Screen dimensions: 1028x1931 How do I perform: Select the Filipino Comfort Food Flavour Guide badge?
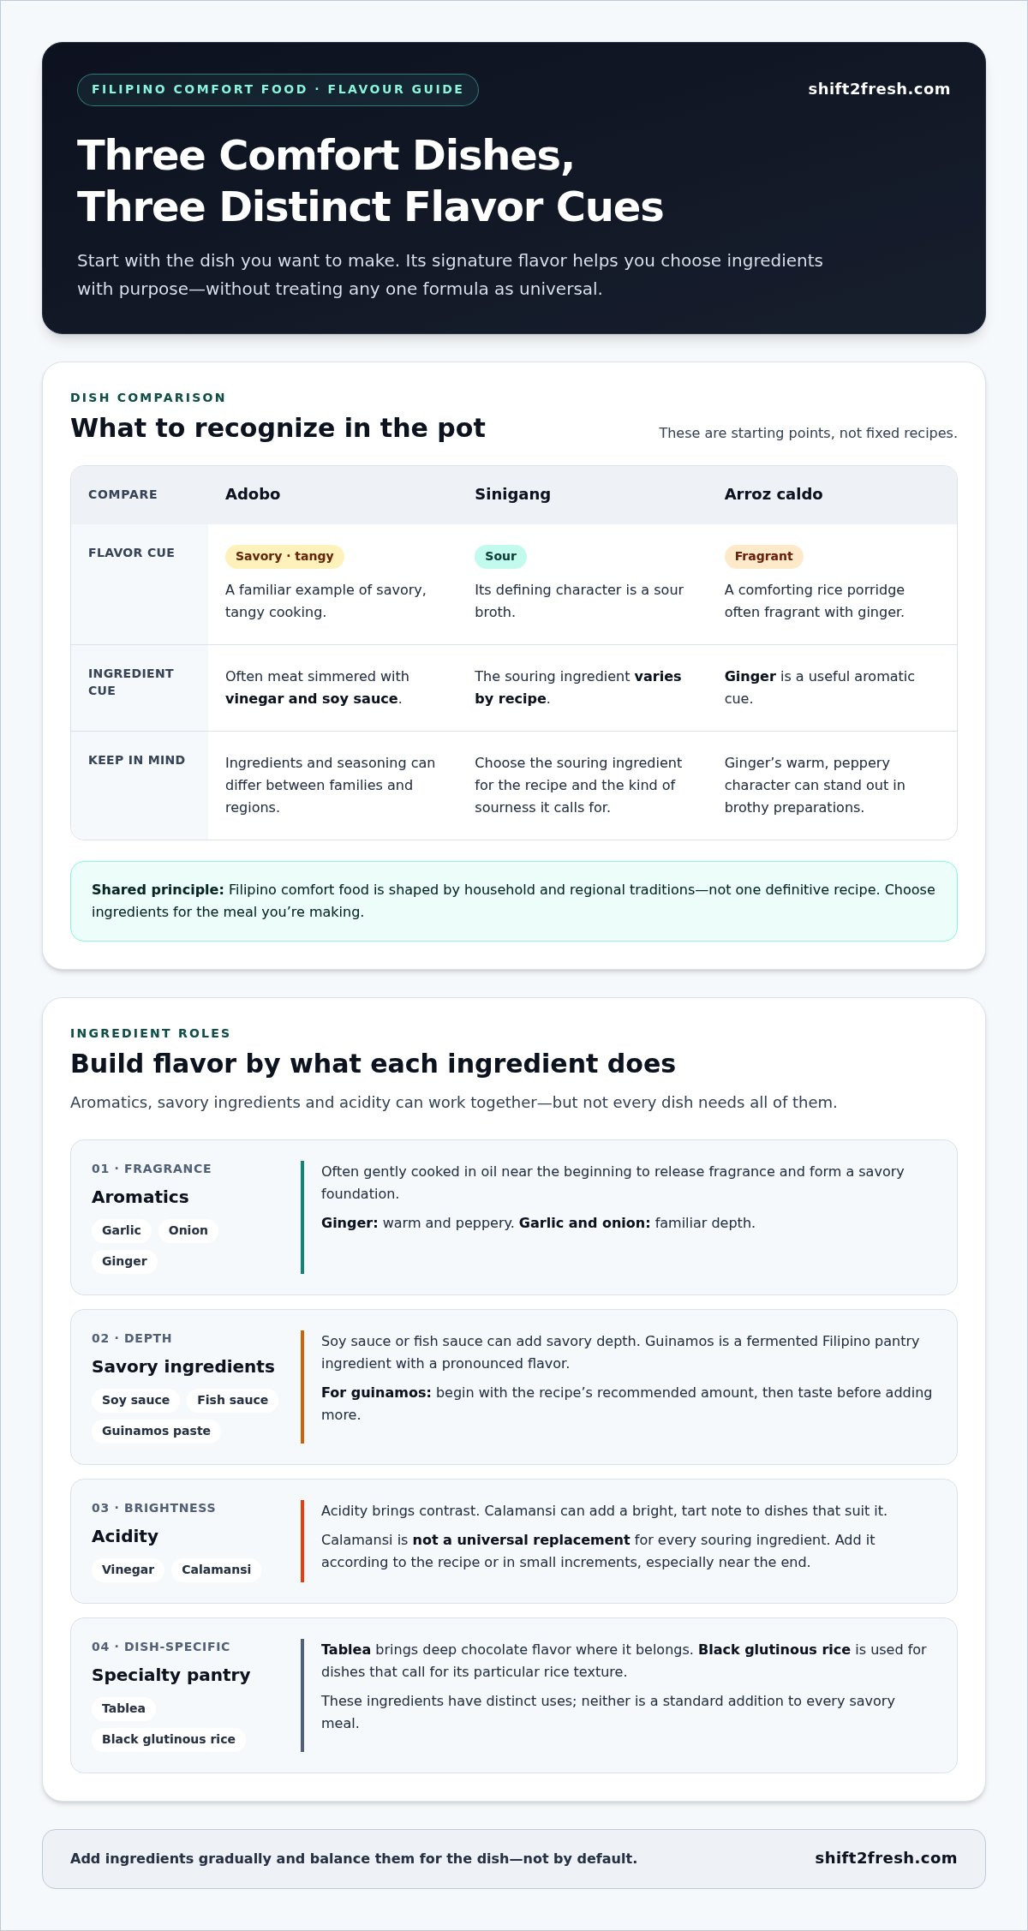(278, 90)
